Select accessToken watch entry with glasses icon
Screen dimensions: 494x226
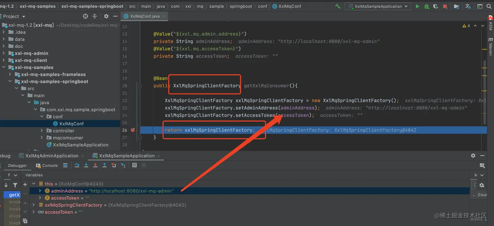tap(60, 212)
